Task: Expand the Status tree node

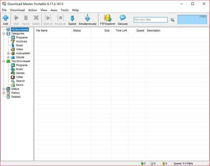Action: (3, 89)
